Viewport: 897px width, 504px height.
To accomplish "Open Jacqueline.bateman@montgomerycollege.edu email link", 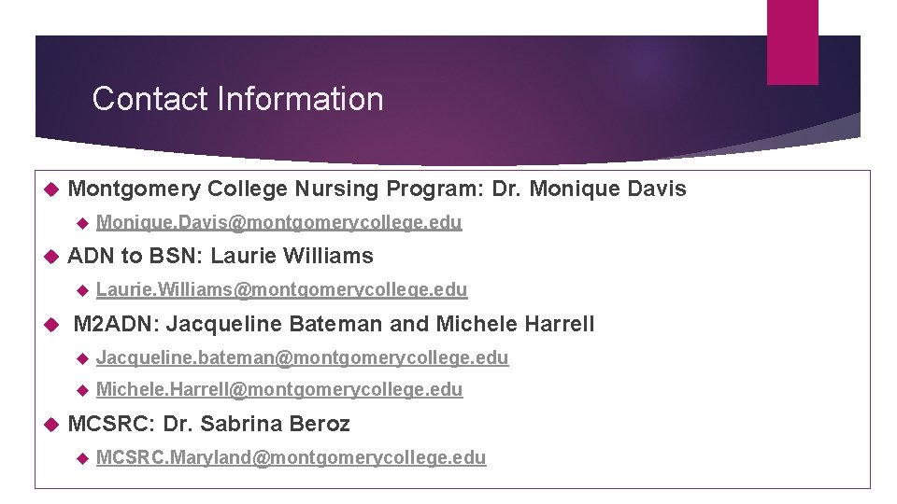I will point(302,357).
